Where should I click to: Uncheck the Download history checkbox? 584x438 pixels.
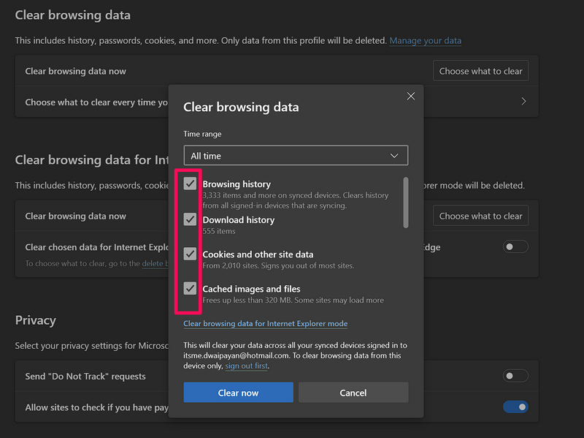click(191, 219)
